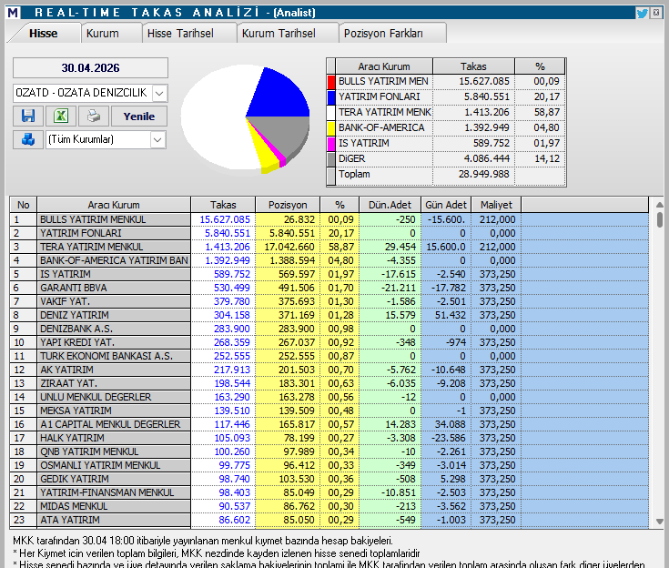Image resolution: width=669 pixels, height=568 pixels.
Task: Click the No column header
Action: click(24, 205)
